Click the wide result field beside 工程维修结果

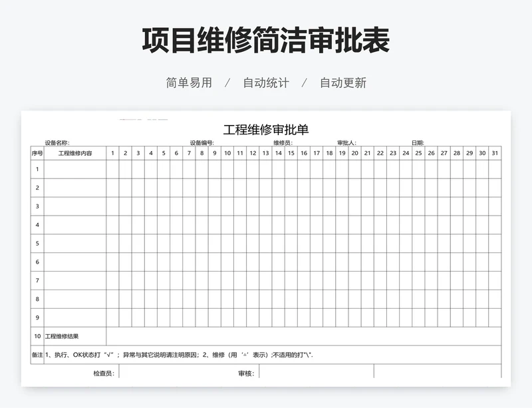point(304,336)
